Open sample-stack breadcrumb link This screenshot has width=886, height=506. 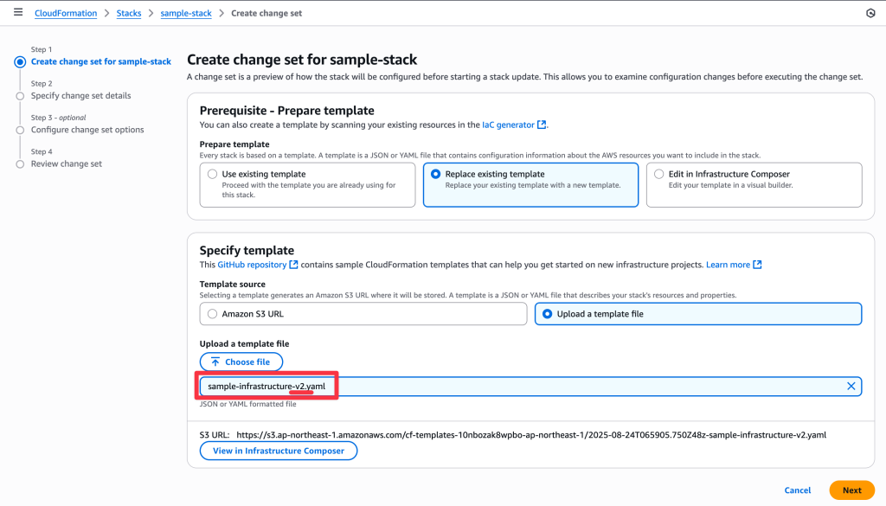point(186,13)
